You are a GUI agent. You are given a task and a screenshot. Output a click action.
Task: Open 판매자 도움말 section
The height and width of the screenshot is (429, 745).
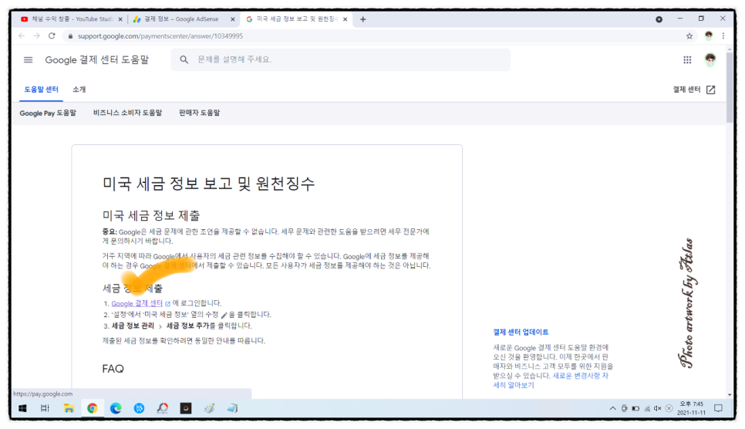pos(199,113)
